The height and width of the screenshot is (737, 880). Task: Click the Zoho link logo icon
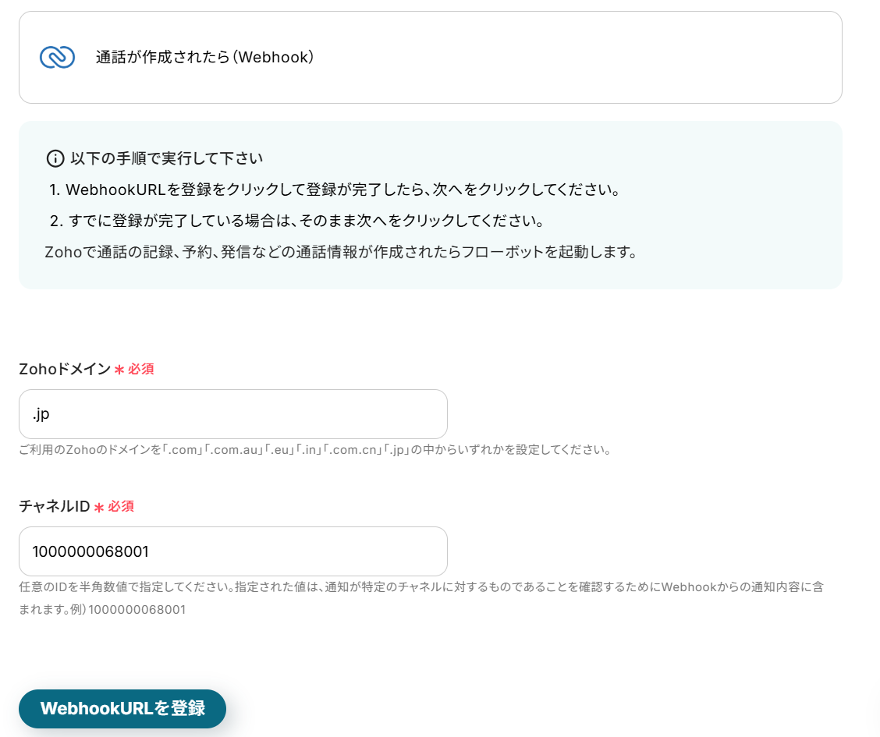(57, 57)
